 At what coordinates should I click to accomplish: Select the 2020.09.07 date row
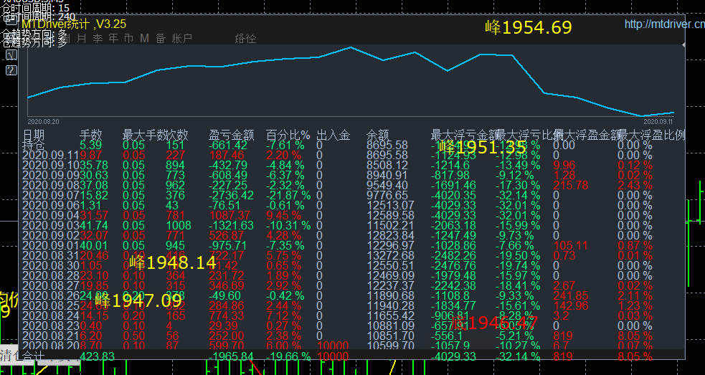pos(51,195)
